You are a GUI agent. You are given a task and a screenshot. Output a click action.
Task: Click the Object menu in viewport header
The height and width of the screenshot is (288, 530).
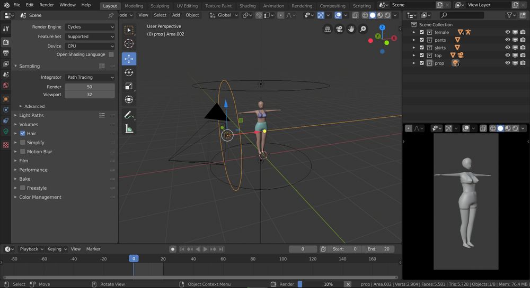pyautogui.click(x=192, y=15)
